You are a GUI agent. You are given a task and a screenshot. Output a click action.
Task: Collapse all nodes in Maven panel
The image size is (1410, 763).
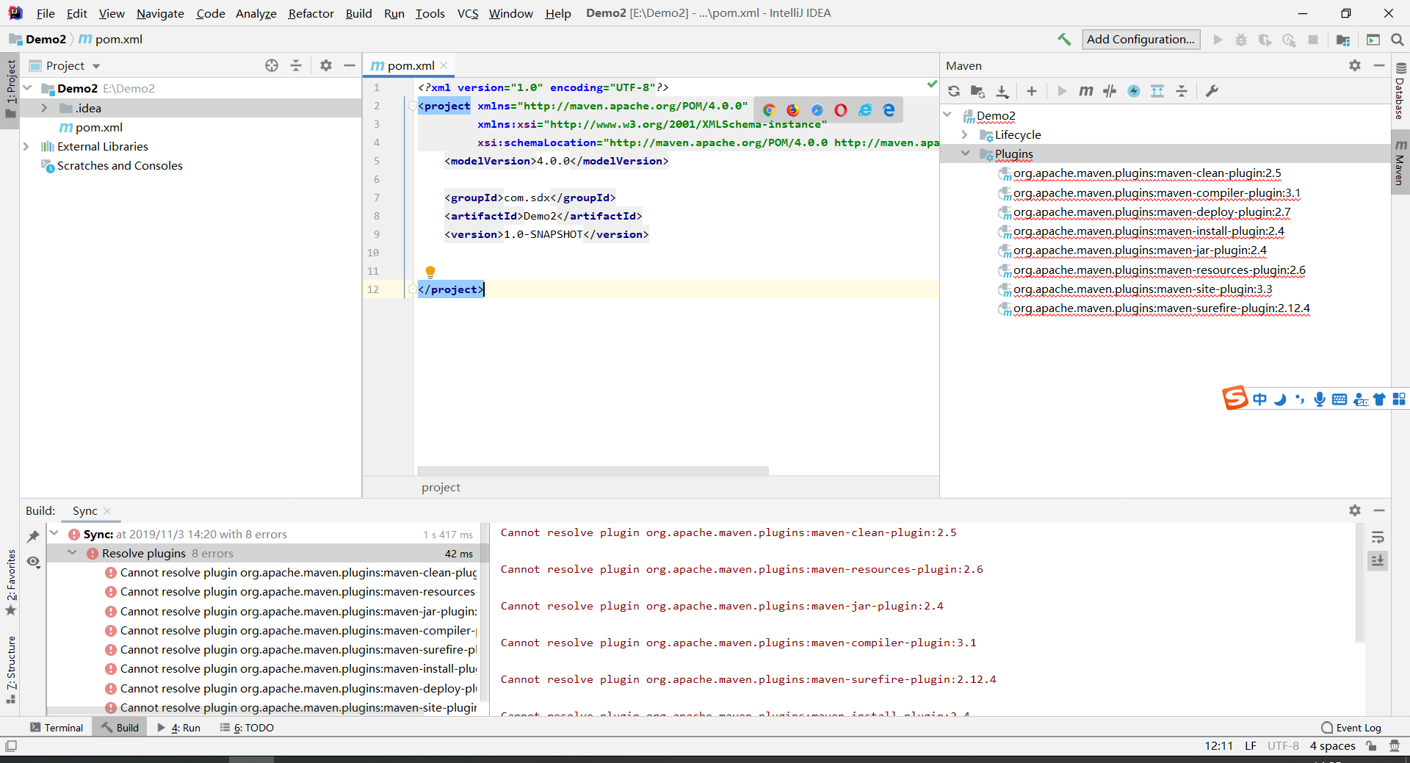tap(1182, 91)
